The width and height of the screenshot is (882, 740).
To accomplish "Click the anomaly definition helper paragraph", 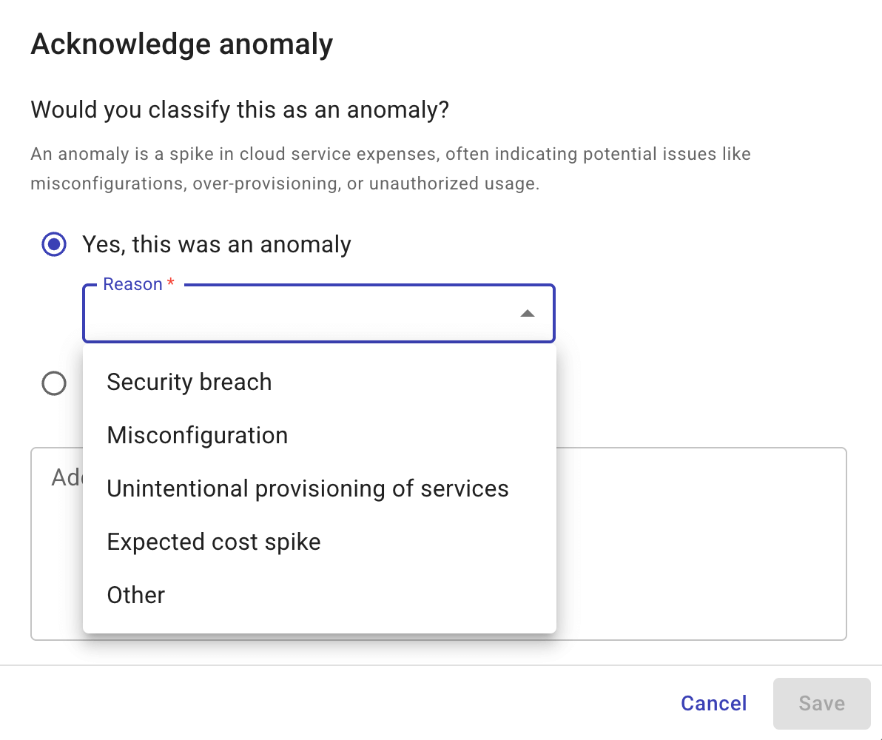I will [391, 169].
